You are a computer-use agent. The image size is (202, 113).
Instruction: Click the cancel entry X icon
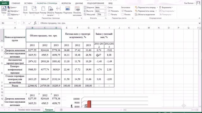[x=24, y=23]
